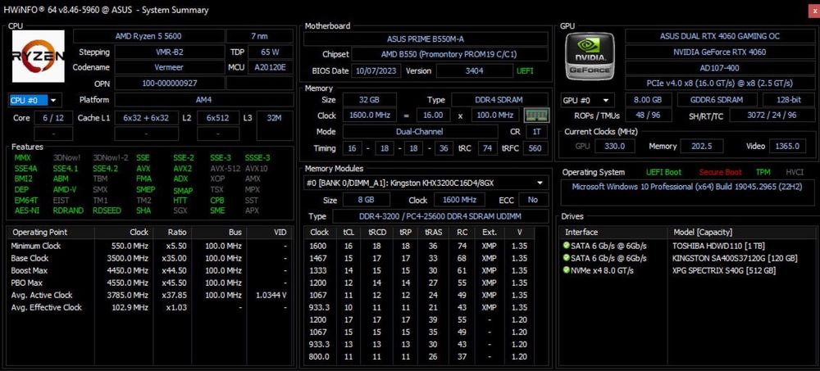This screenshot has height=371, width=820.
Task: Click the KINGSTON SA400 drive status icon
Action: click(x=566, y=258)
